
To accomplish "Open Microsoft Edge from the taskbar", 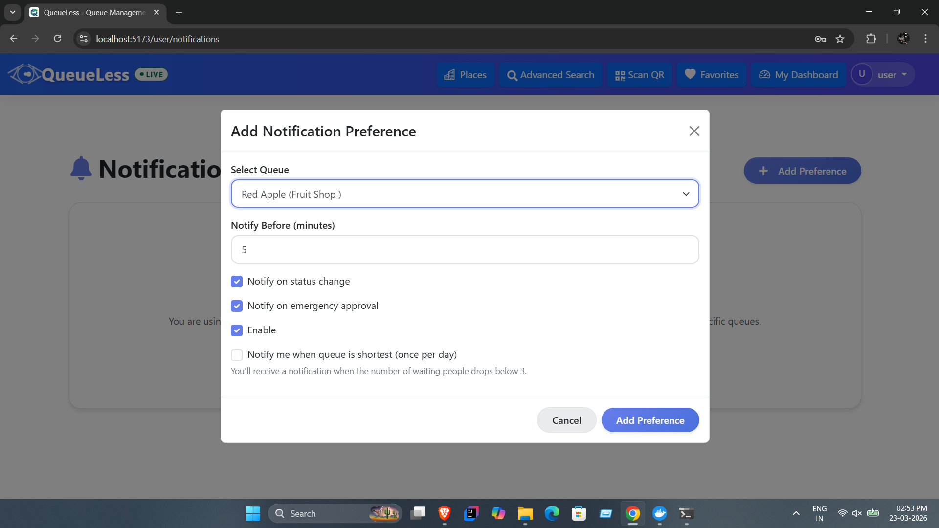I will coord(552,513).
